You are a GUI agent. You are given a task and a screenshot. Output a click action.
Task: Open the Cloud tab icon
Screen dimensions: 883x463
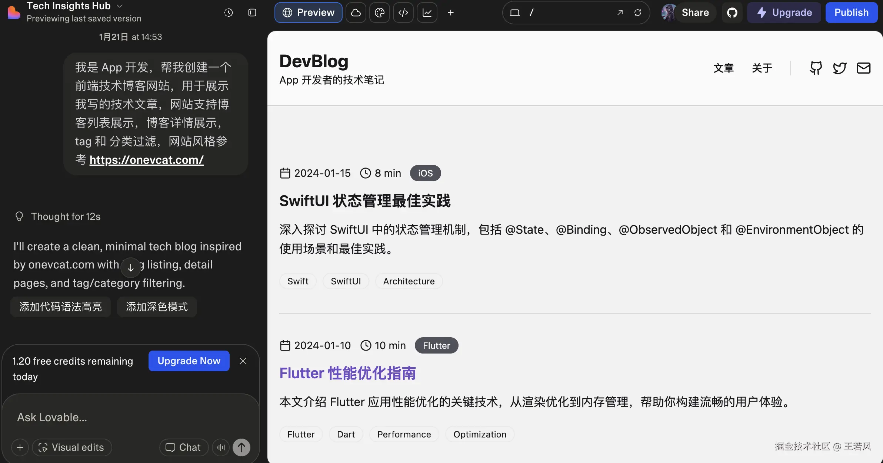click(x=356, y=13)
